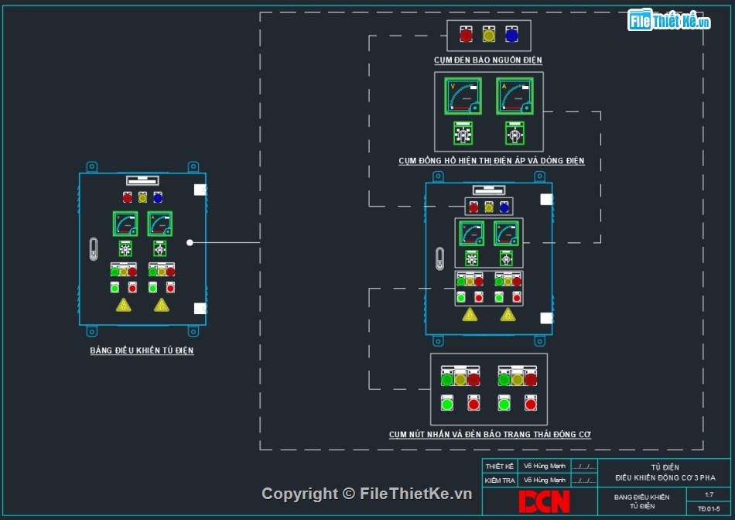Click the voltmeter selector switch on the left panel

[125, 248]
